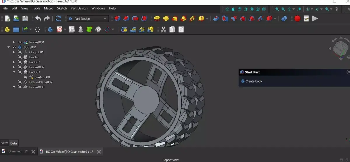Expand the Pocket001 tree node
The height and width of the screenshot is (162, 350).
coord(14,42)
